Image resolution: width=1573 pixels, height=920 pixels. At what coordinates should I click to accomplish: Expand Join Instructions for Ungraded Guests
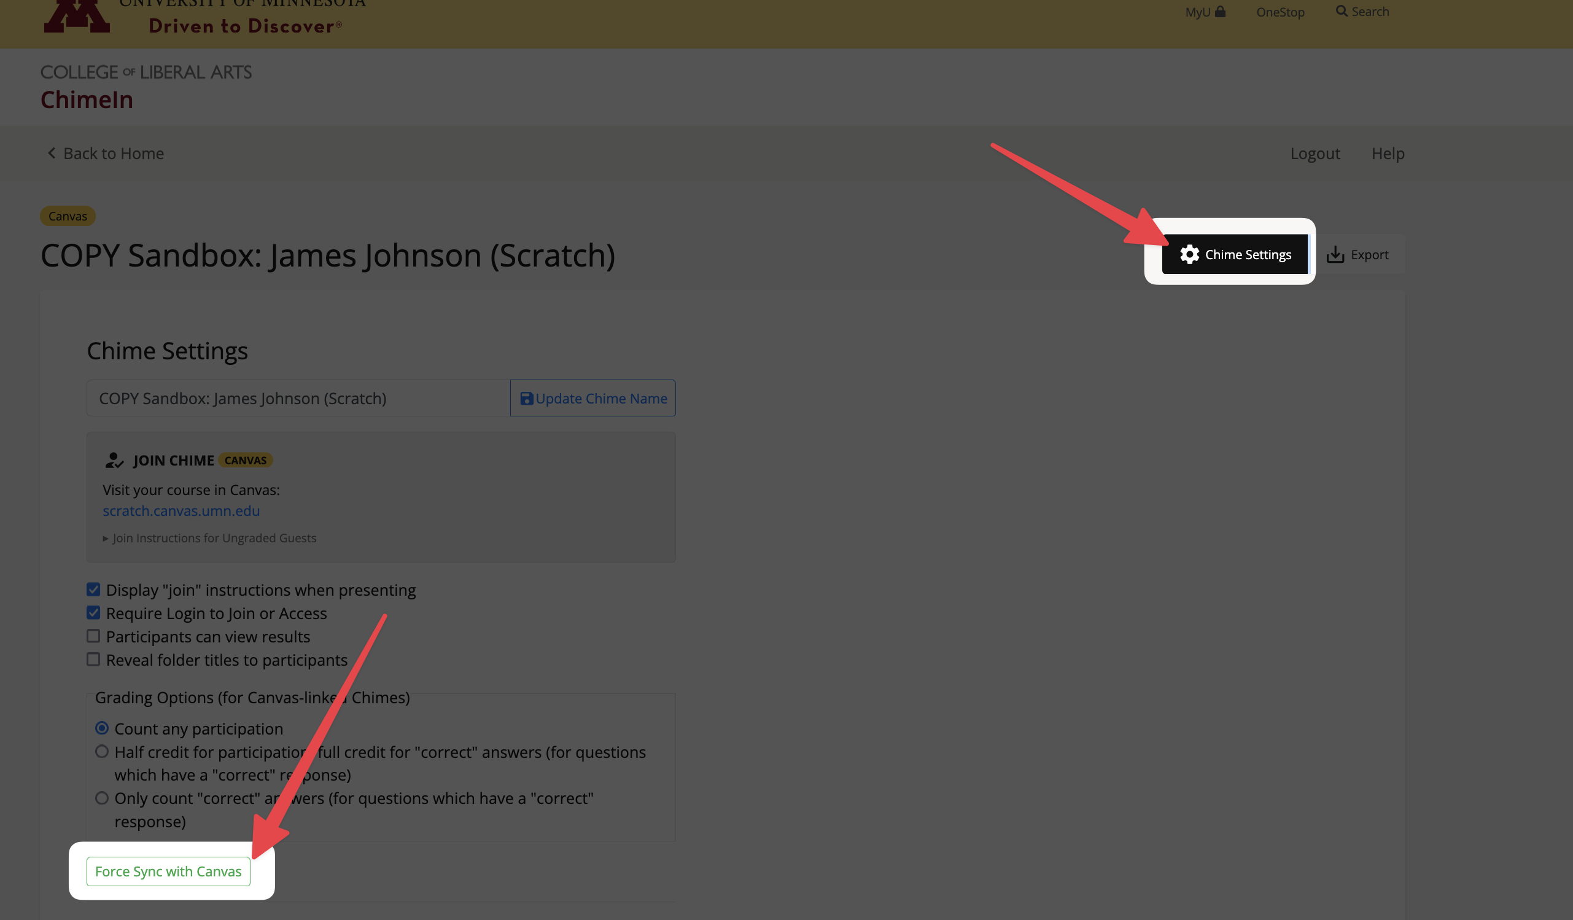(210, 538)
